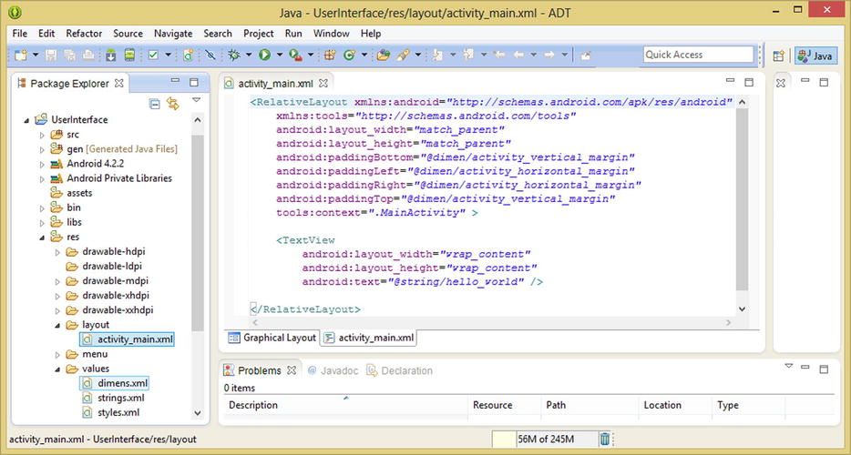Click the Print icon in toolbar
Screen dimensions: 851x455
pyautogui.click(x=88, y=55)
